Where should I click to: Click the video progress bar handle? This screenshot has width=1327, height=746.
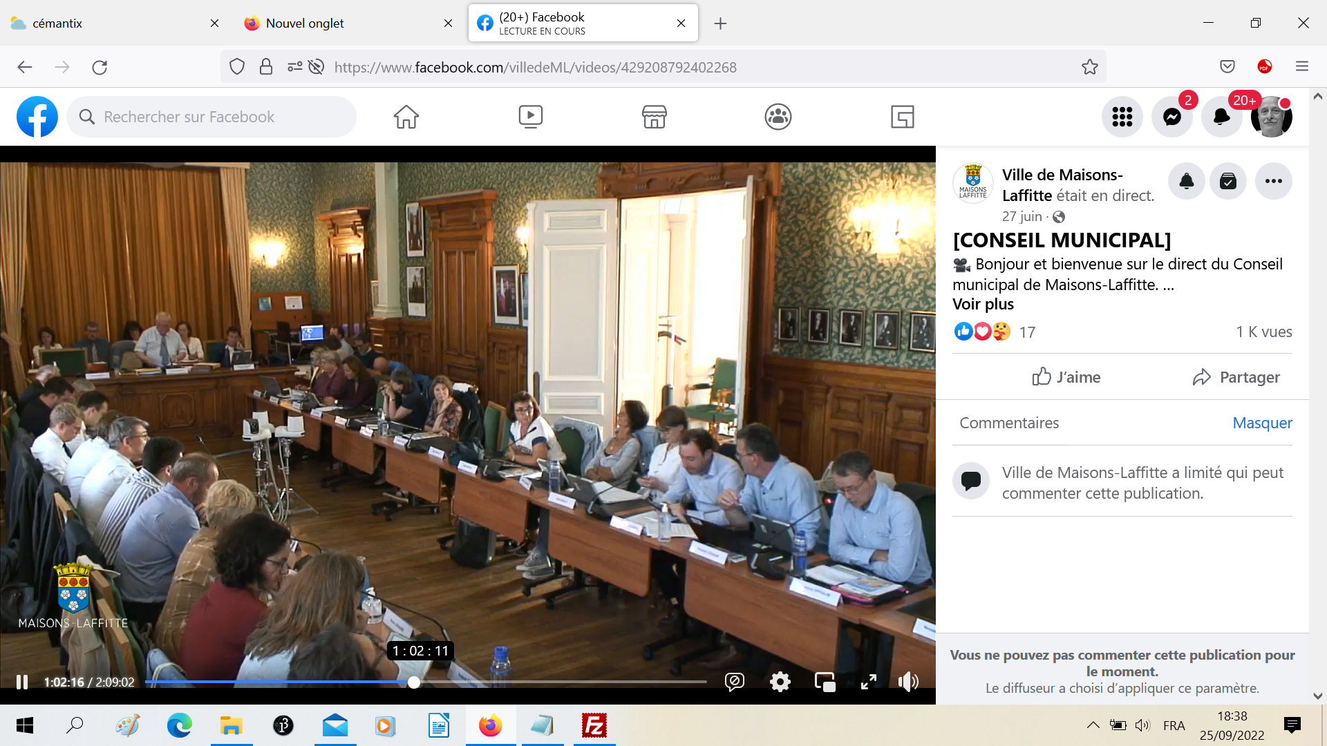click(x=413, y=682)
